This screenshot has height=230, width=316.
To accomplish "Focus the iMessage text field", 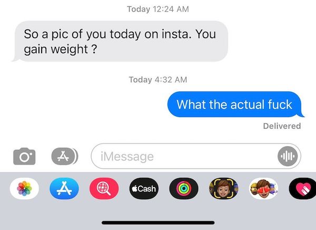I will 196,156.
